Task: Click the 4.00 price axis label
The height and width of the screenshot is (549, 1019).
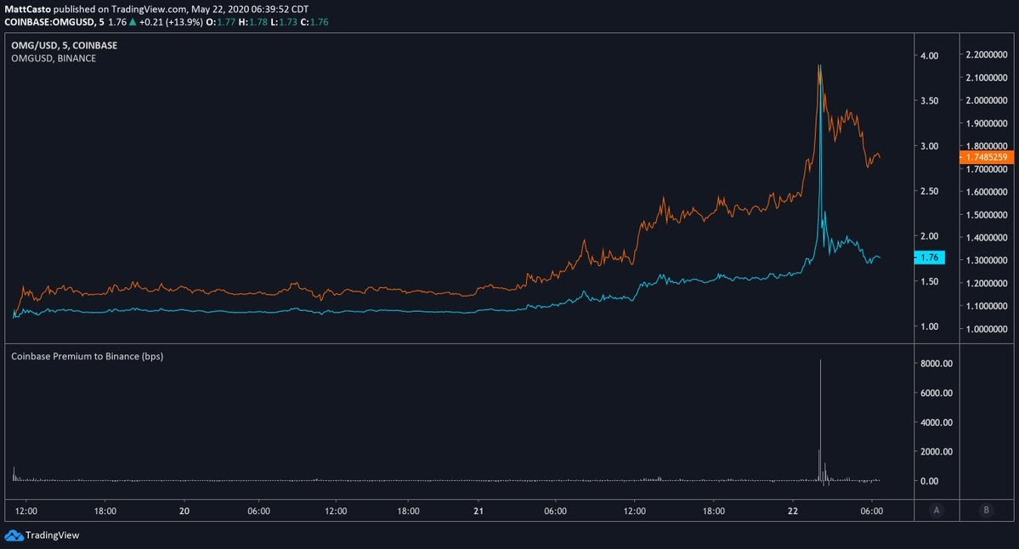Action: pyautogui.click(x=929, y=56)
